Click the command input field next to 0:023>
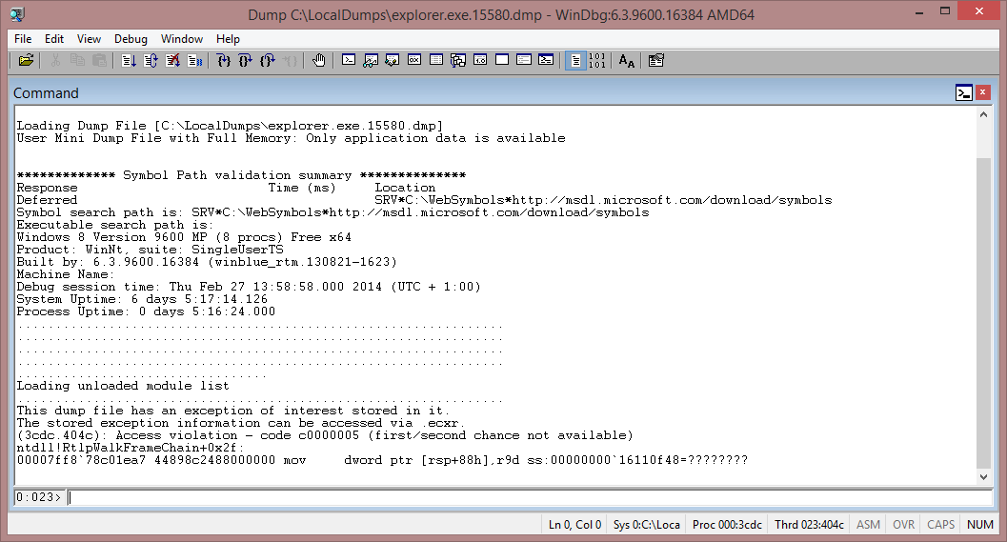1007x542 pixels. point(524,497)
